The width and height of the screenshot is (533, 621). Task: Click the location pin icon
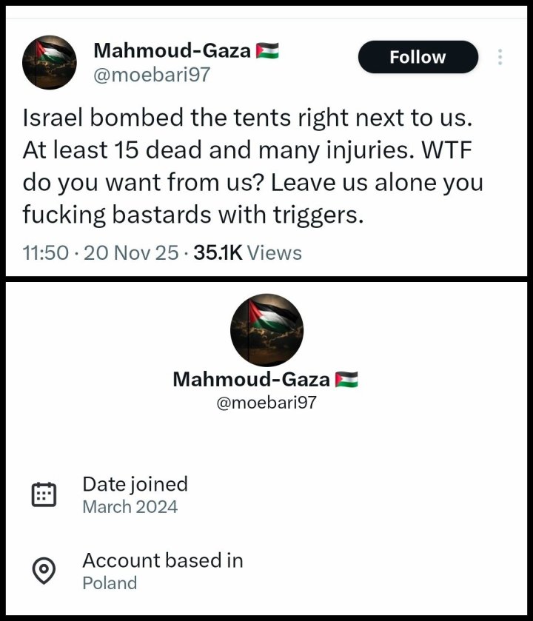(x=44, y=571)
